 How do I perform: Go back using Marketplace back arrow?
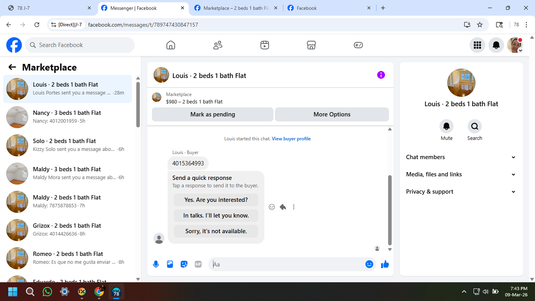point(12,67)
